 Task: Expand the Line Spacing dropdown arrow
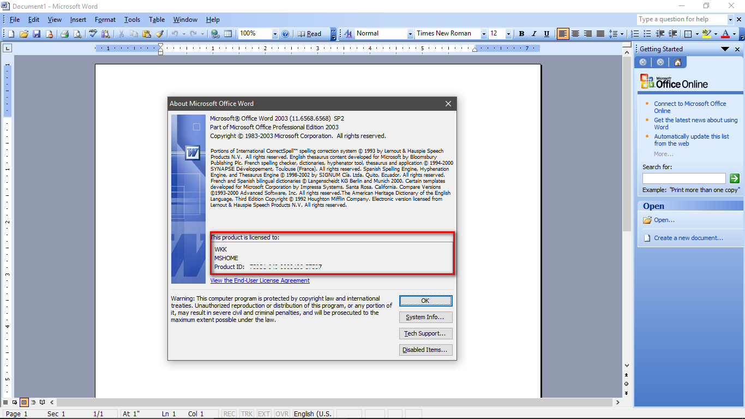[x=622, y=34]
